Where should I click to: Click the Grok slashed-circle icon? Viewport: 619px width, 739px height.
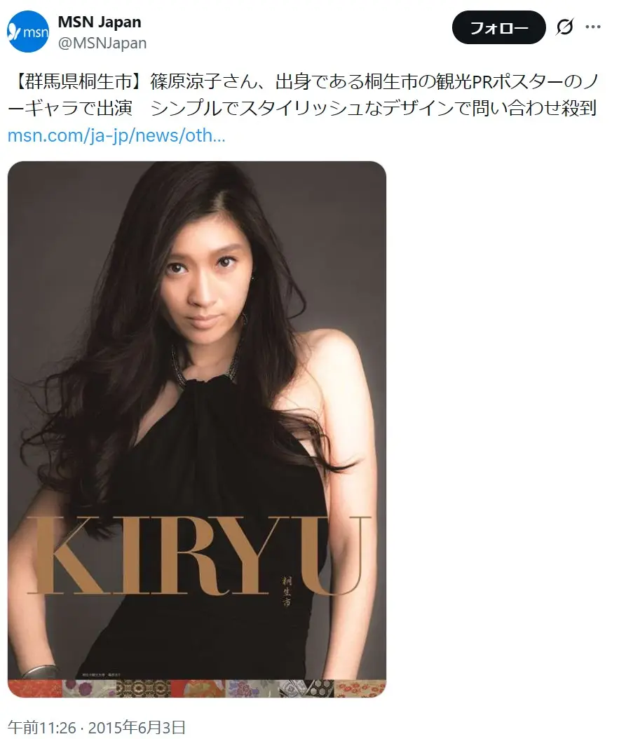pos(564,27)
